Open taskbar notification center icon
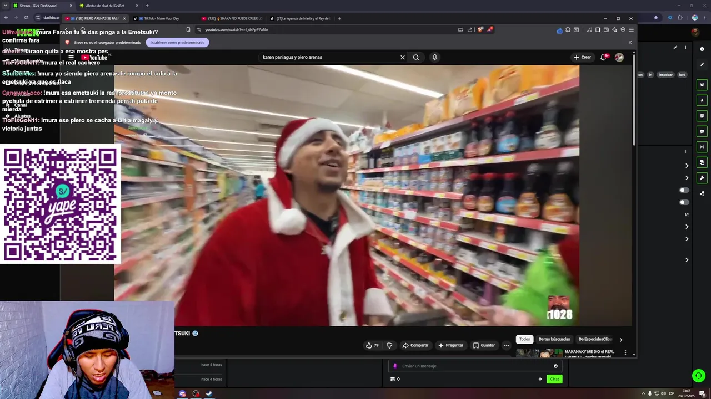This screenshot has width=711, height=399. [x=702, y=394]
